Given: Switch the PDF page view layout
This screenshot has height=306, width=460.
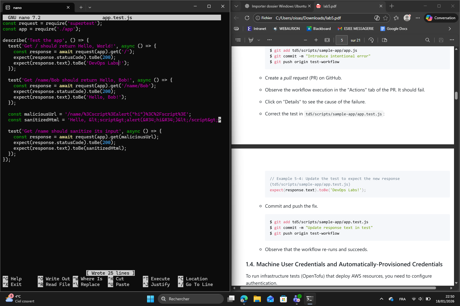Looking at the screenshot, I should [385, 40].
